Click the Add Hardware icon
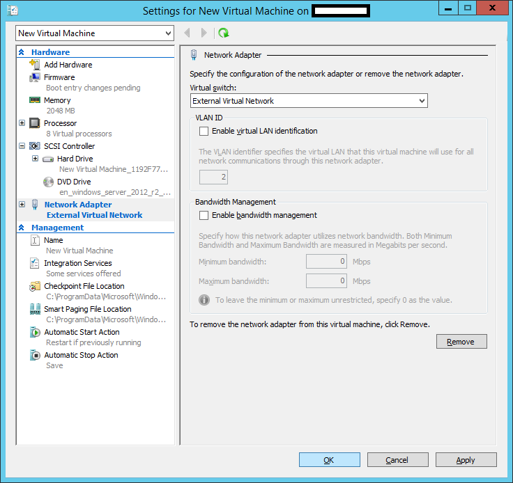The image size is (513, 483). (35, 64)
